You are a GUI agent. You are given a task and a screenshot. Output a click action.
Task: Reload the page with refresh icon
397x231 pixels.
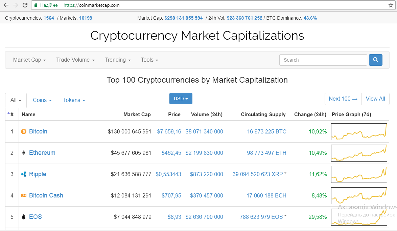click(25, 5)
